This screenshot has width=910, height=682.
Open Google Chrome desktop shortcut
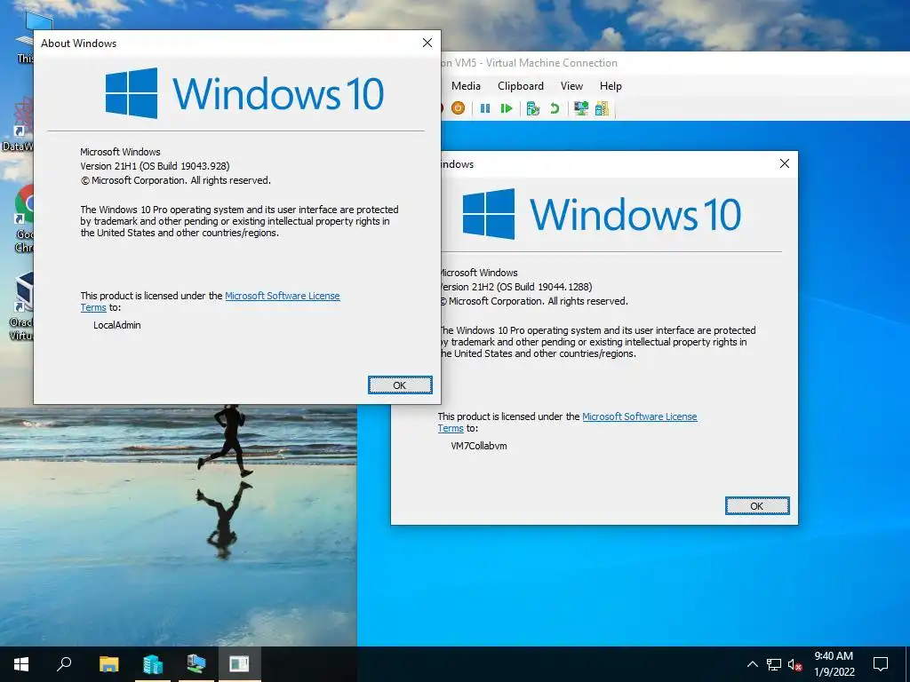[x=24, y=218]
